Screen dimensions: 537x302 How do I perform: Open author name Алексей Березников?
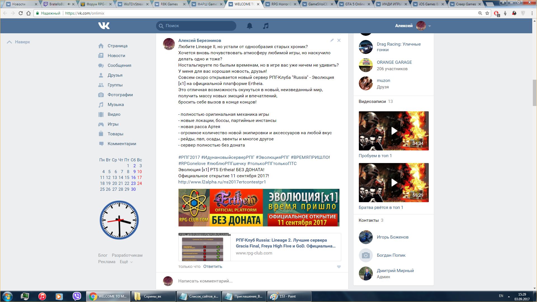coord(200,41)
